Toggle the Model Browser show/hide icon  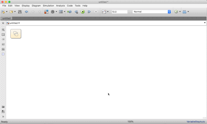[3, 23]
